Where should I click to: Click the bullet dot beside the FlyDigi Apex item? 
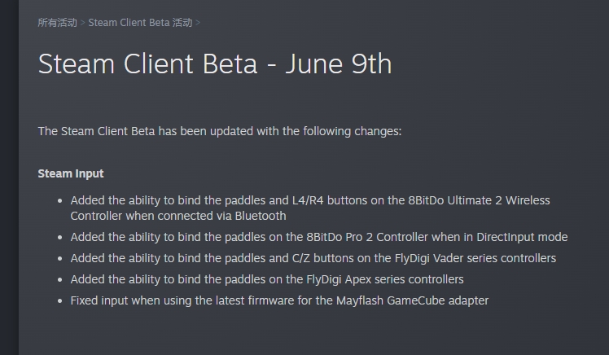tap(59, 279)
